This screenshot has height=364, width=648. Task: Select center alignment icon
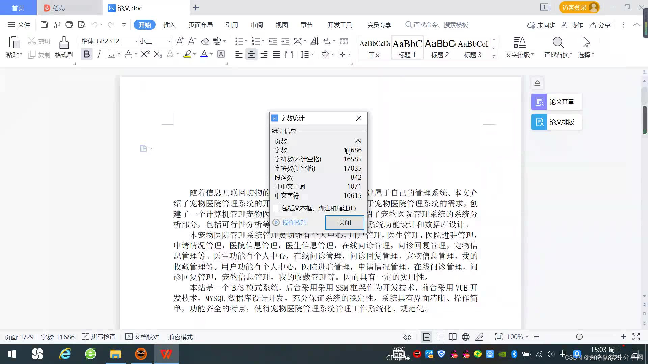(x=251, y=55)
